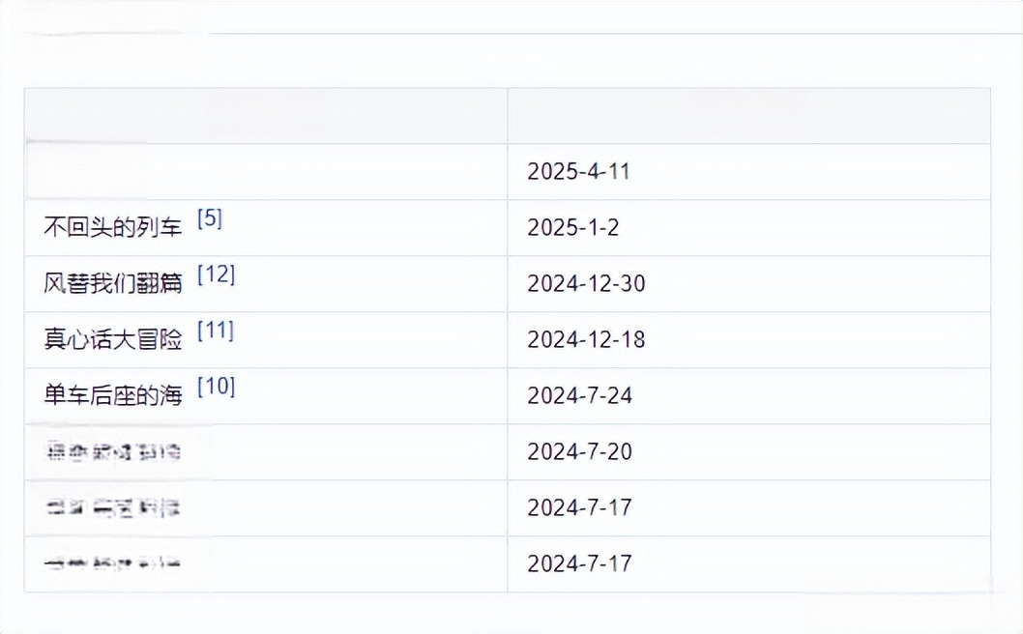Click the date 2024-7-24
Image resolution: width=1023 pixels, height=634 pixels.
579,396
